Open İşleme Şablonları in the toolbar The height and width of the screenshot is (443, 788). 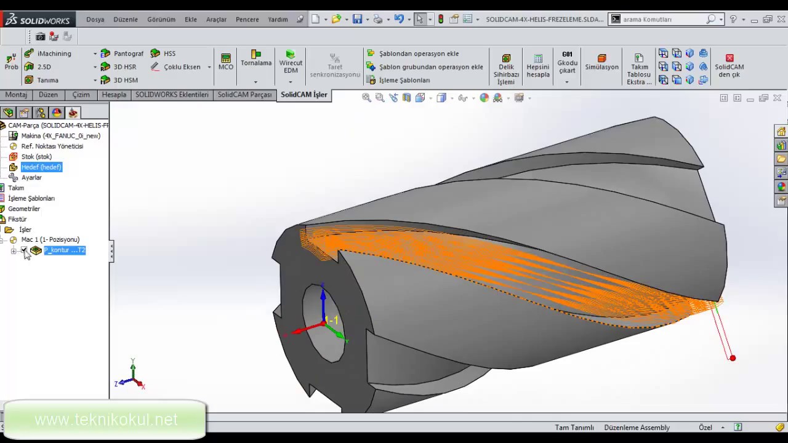point(398,80)
